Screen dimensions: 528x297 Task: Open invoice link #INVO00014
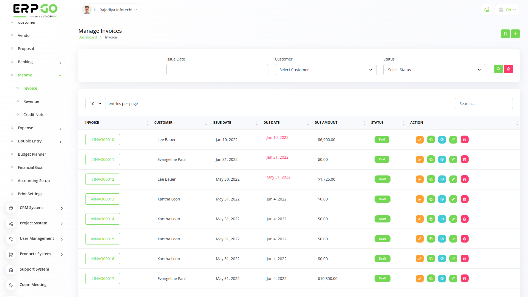[103, 219]
